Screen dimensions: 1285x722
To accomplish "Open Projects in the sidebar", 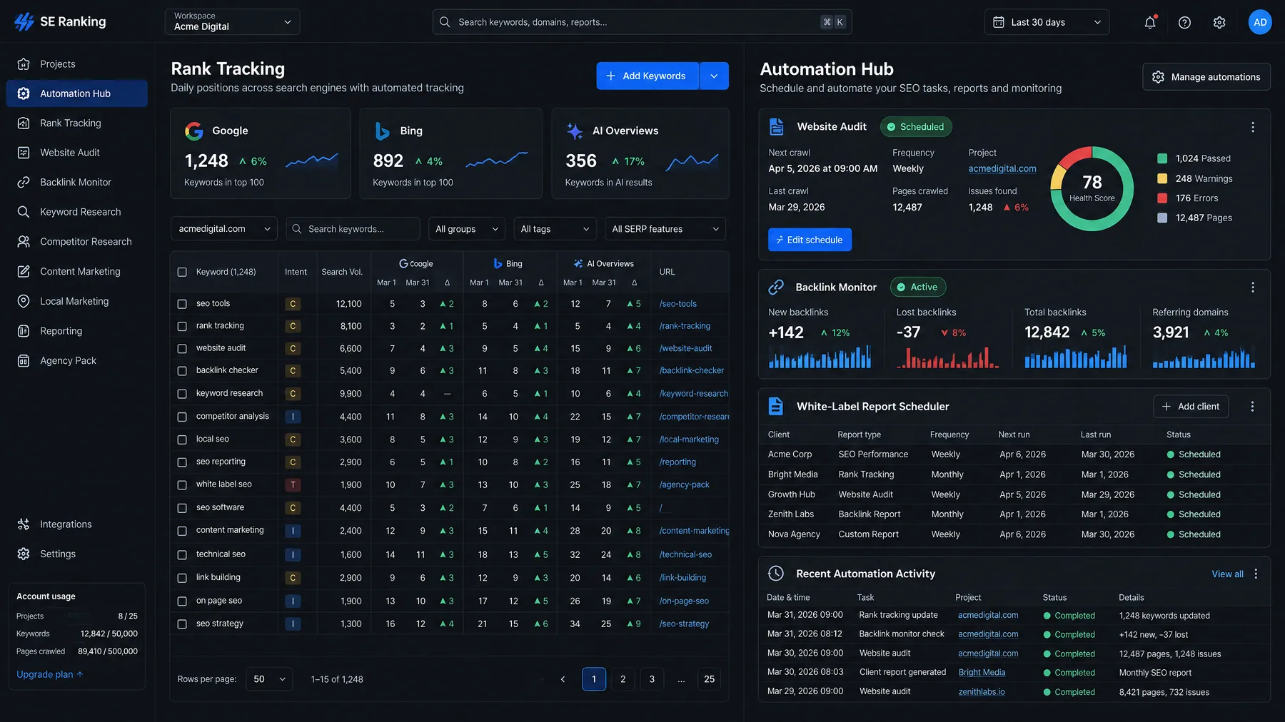I will coord(77,64).
